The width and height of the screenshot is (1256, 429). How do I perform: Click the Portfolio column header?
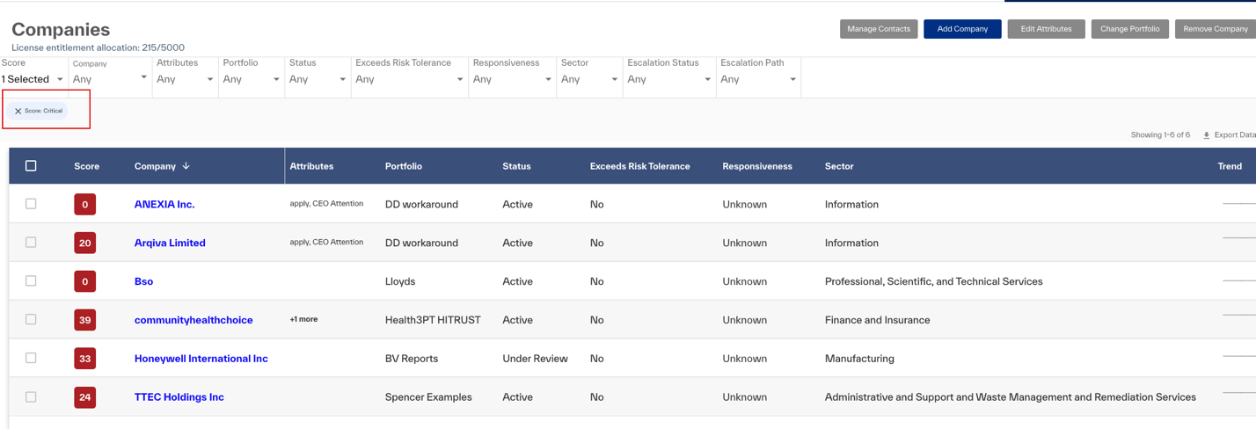click(x=404, y=166)
